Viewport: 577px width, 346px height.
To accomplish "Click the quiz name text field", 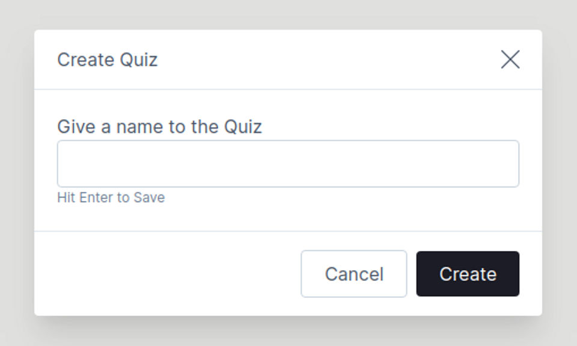I will click(x=288, y=164).
